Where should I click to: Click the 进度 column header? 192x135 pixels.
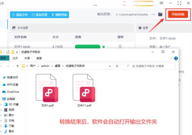pos(78,37)
